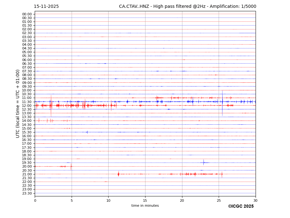The image size is (290, 218).
Task: Click the ©ICGC 2025 copyright text
Action: tap(241, 206)
